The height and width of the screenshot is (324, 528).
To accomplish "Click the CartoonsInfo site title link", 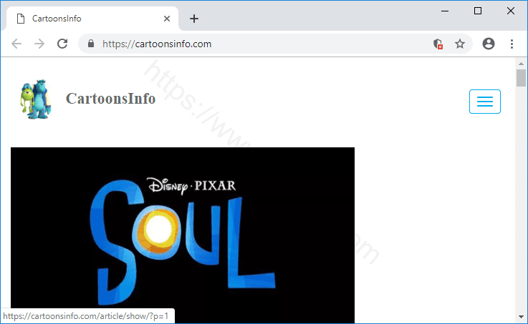I will [x=110, y=99].
